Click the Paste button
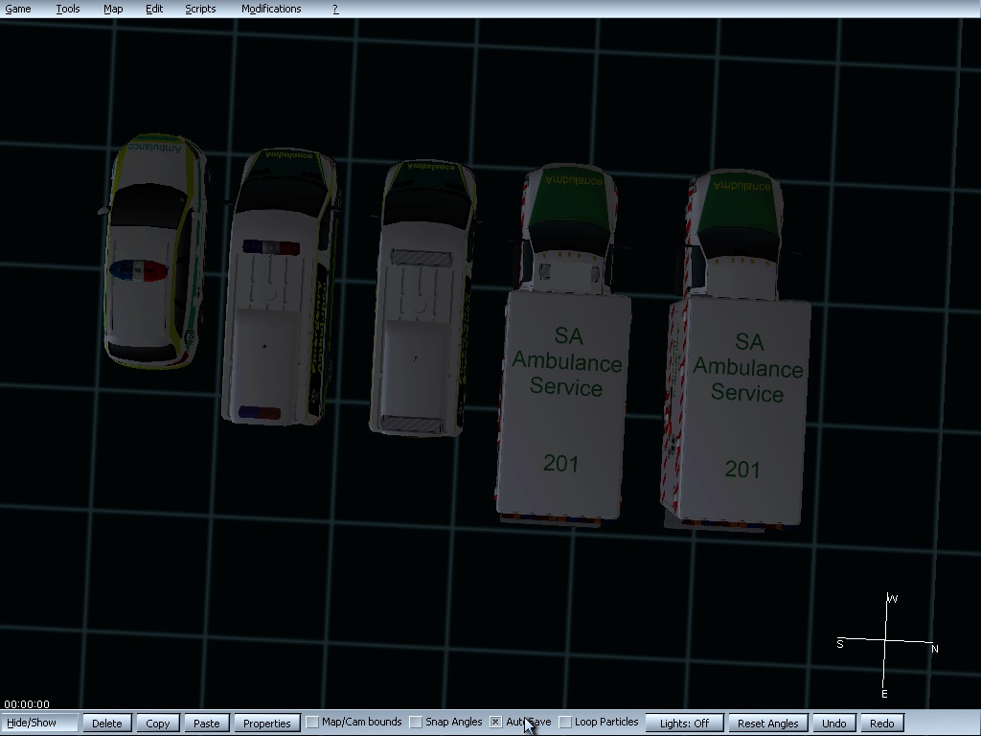Image resolution: width=981 pixels, height=736 pixels. tap(207, 723)
